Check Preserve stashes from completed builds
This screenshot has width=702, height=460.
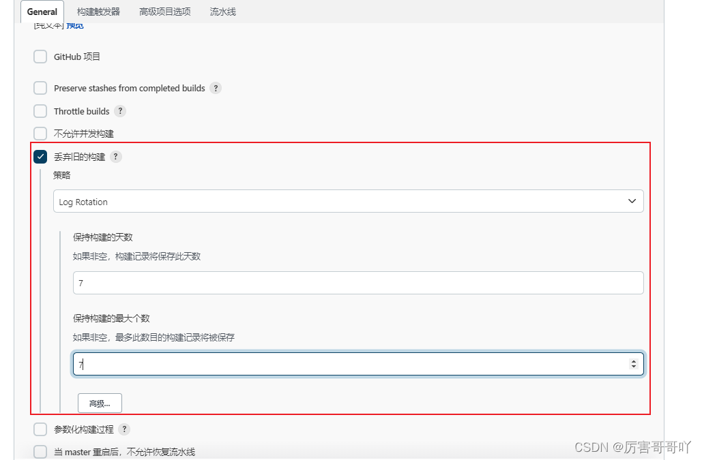tap(40, 88)
